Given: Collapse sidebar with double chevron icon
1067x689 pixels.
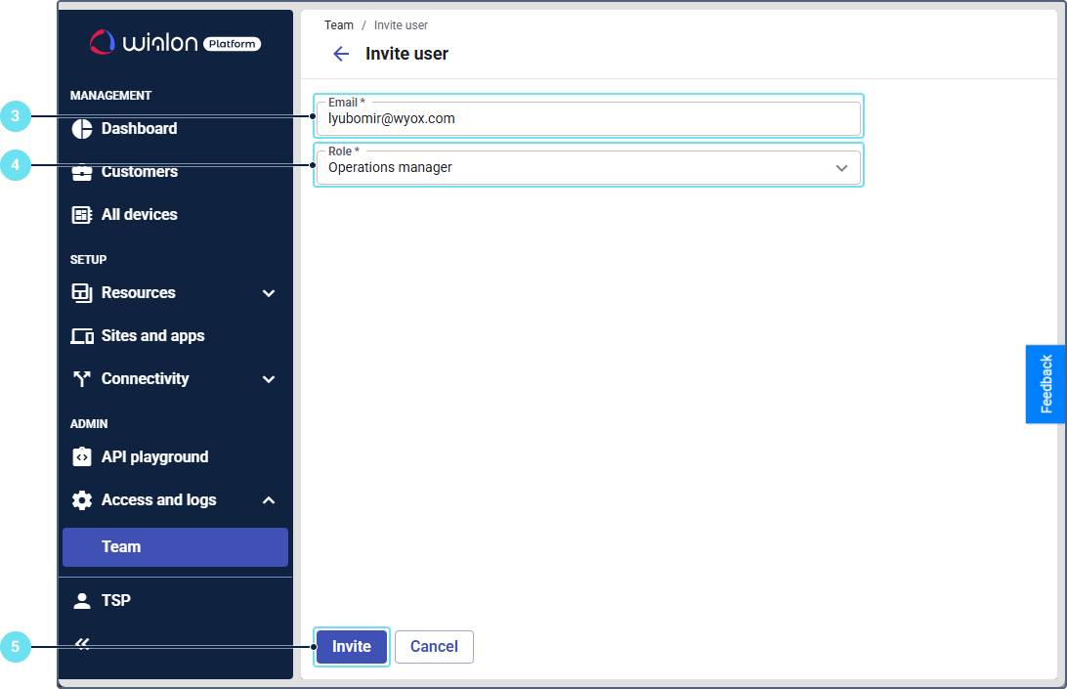Looking at the screenshot, I should click(82, 643).
